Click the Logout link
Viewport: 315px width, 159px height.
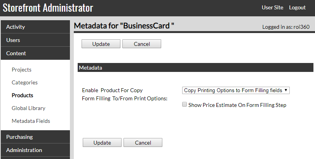[298, 8]
